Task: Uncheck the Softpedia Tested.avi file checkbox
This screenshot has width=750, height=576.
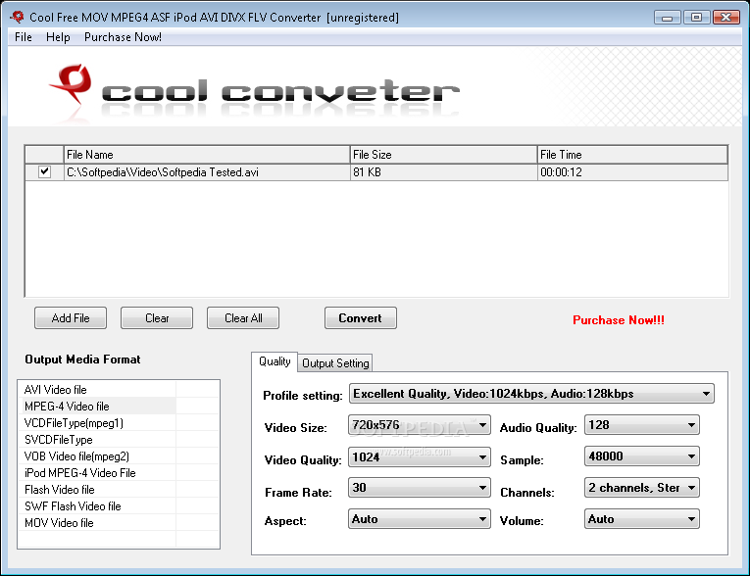Action: pos(44,171)
